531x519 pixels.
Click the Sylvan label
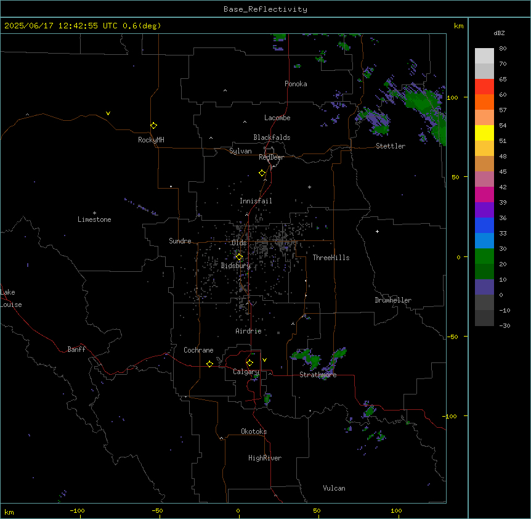coord(240,151)
